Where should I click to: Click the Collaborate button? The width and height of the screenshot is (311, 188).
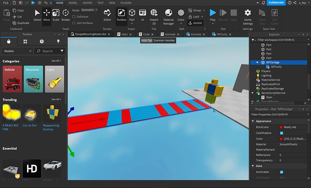276,3
